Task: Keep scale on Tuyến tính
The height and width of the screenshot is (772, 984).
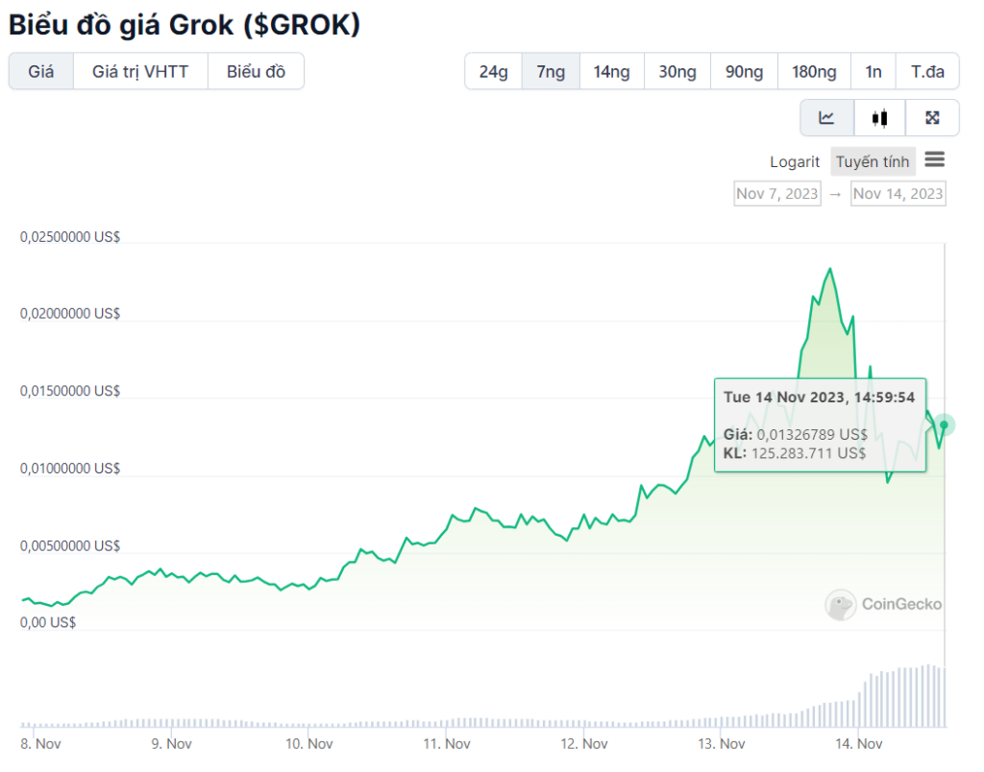Action: coord(872,161)
